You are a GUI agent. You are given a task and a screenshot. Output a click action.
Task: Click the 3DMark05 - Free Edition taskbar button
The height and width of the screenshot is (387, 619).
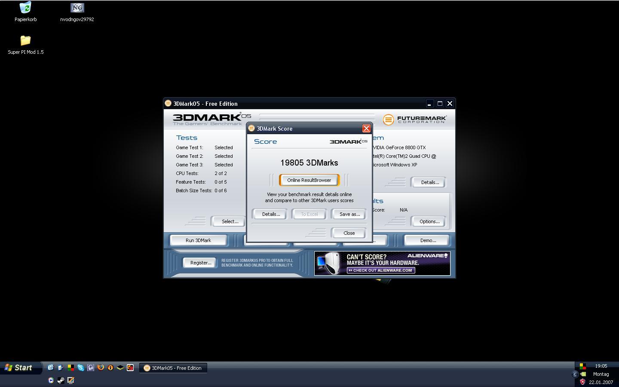click(x=173, y=368)
